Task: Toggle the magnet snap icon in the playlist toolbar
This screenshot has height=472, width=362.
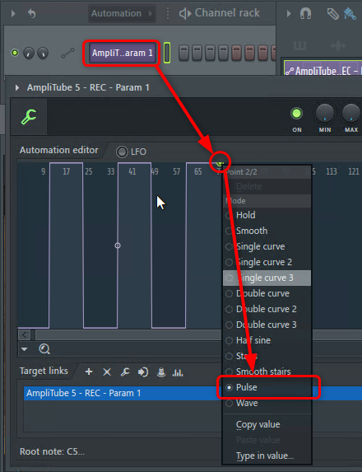Action: (305, 13)
